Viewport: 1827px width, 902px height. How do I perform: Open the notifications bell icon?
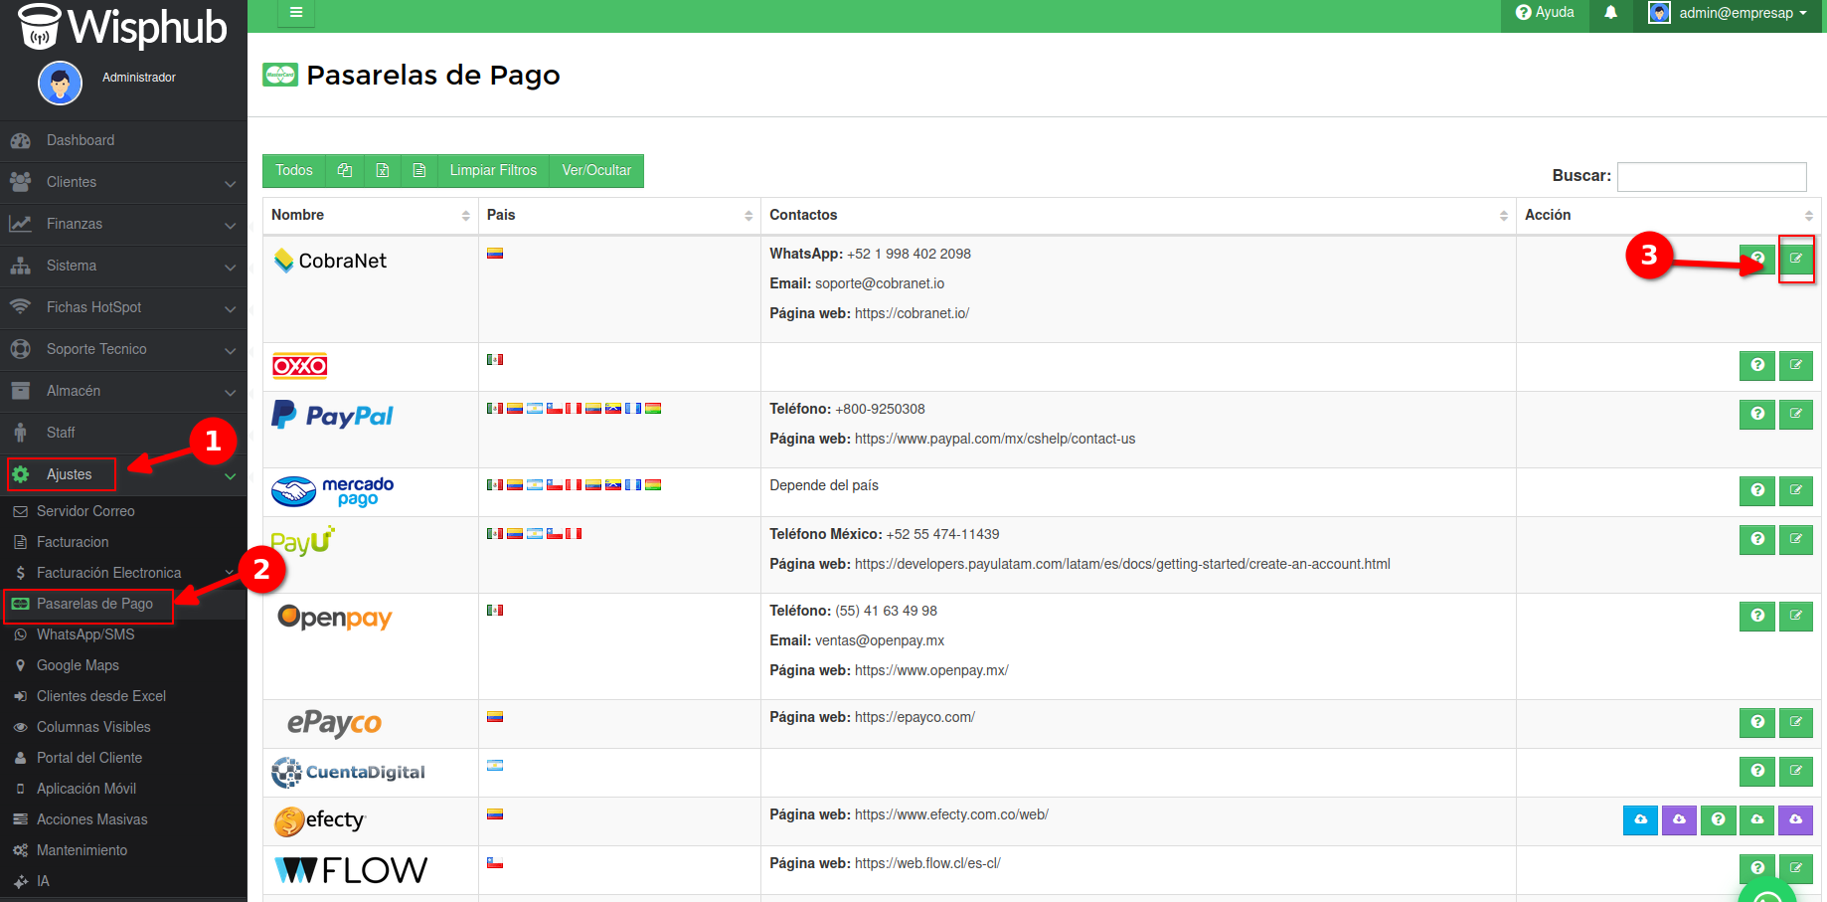pyautogui.click(x=1610, y=13)
